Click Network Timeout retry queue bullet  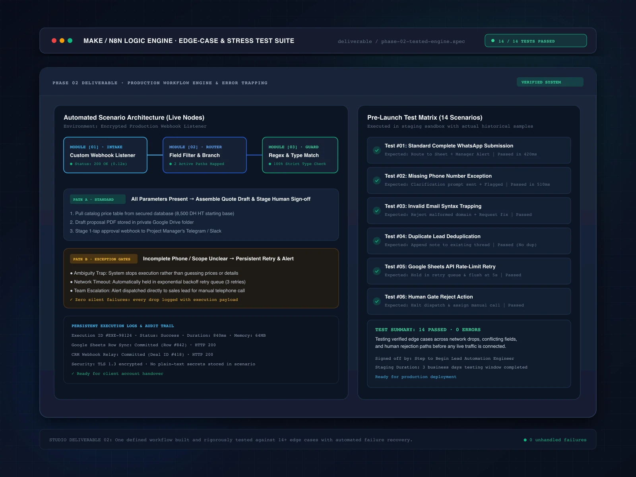pos(158,282)
